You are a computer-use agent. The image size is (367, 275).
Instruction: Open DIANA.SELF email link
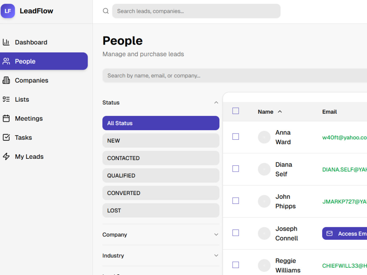pos(345,169)
